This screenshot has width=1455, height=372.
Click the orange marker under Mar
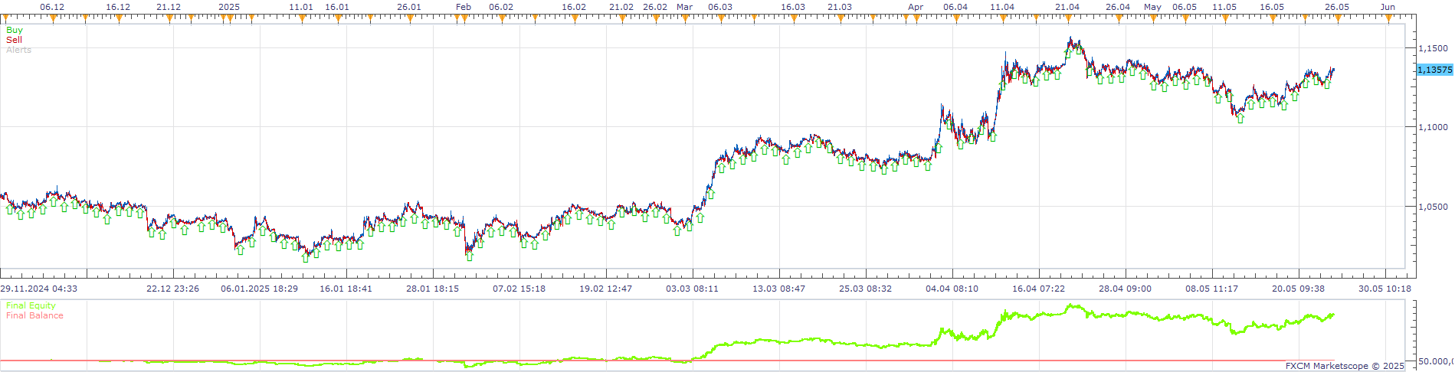(686, 18)
